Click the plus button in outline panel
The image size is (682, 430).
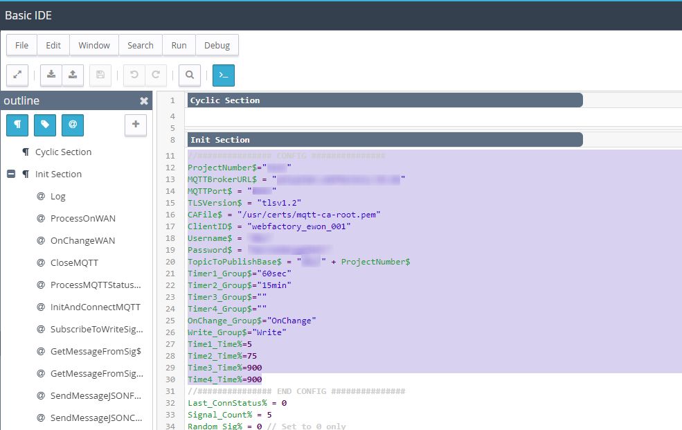(135, 125)
